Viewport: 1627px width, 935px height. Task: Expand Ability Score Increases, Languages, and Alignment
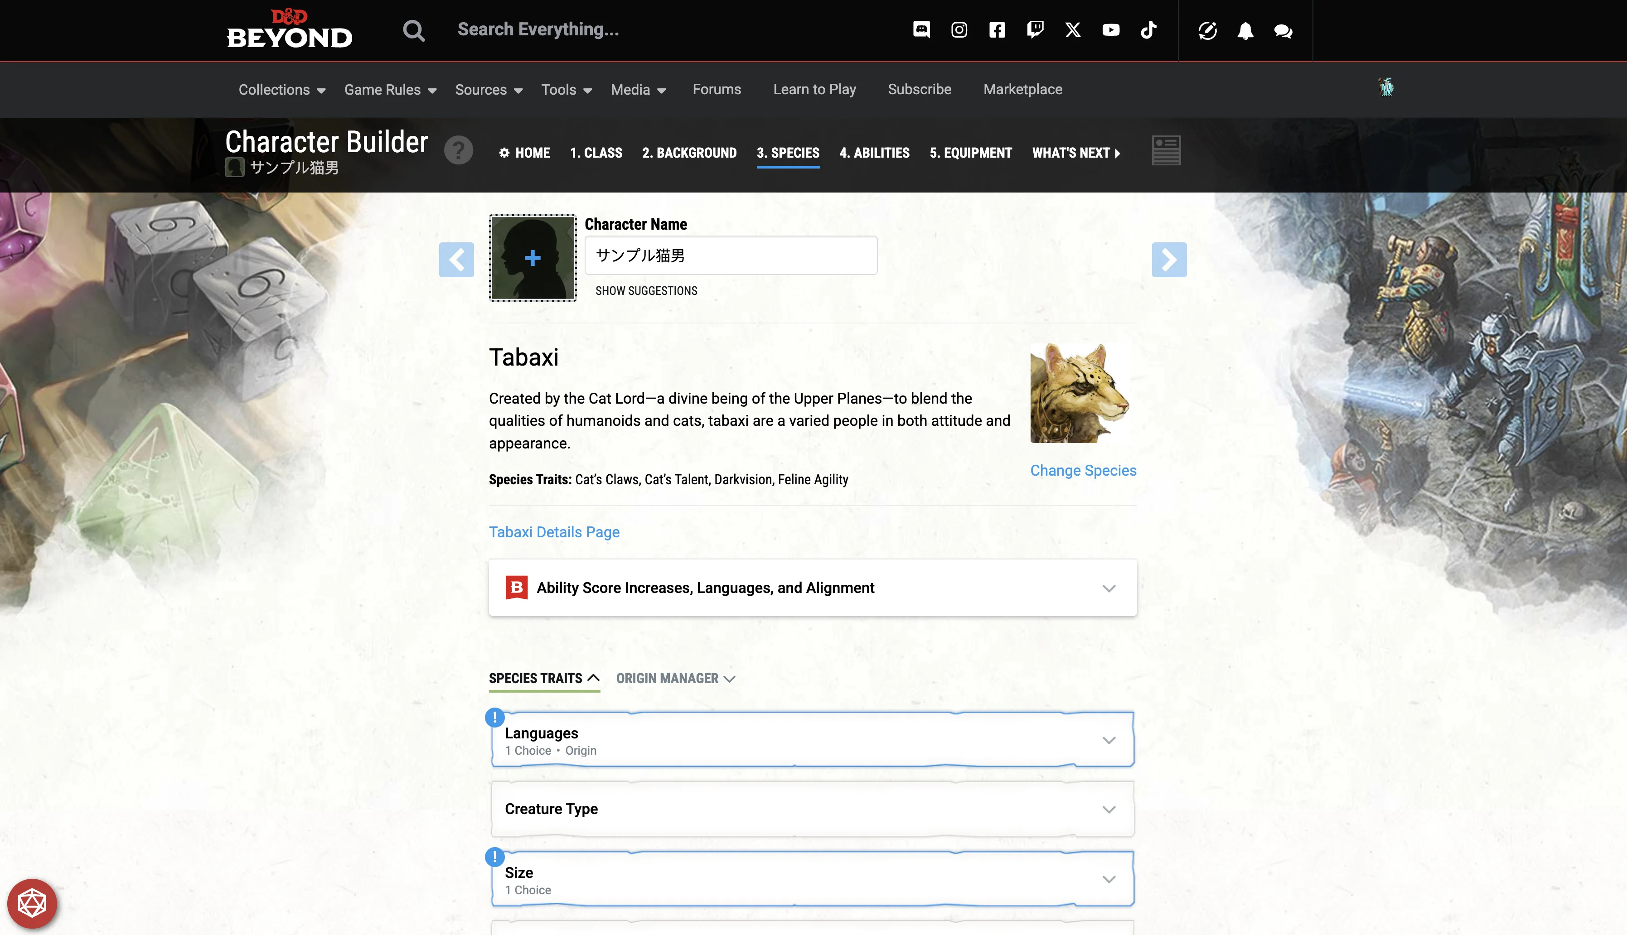813,588
